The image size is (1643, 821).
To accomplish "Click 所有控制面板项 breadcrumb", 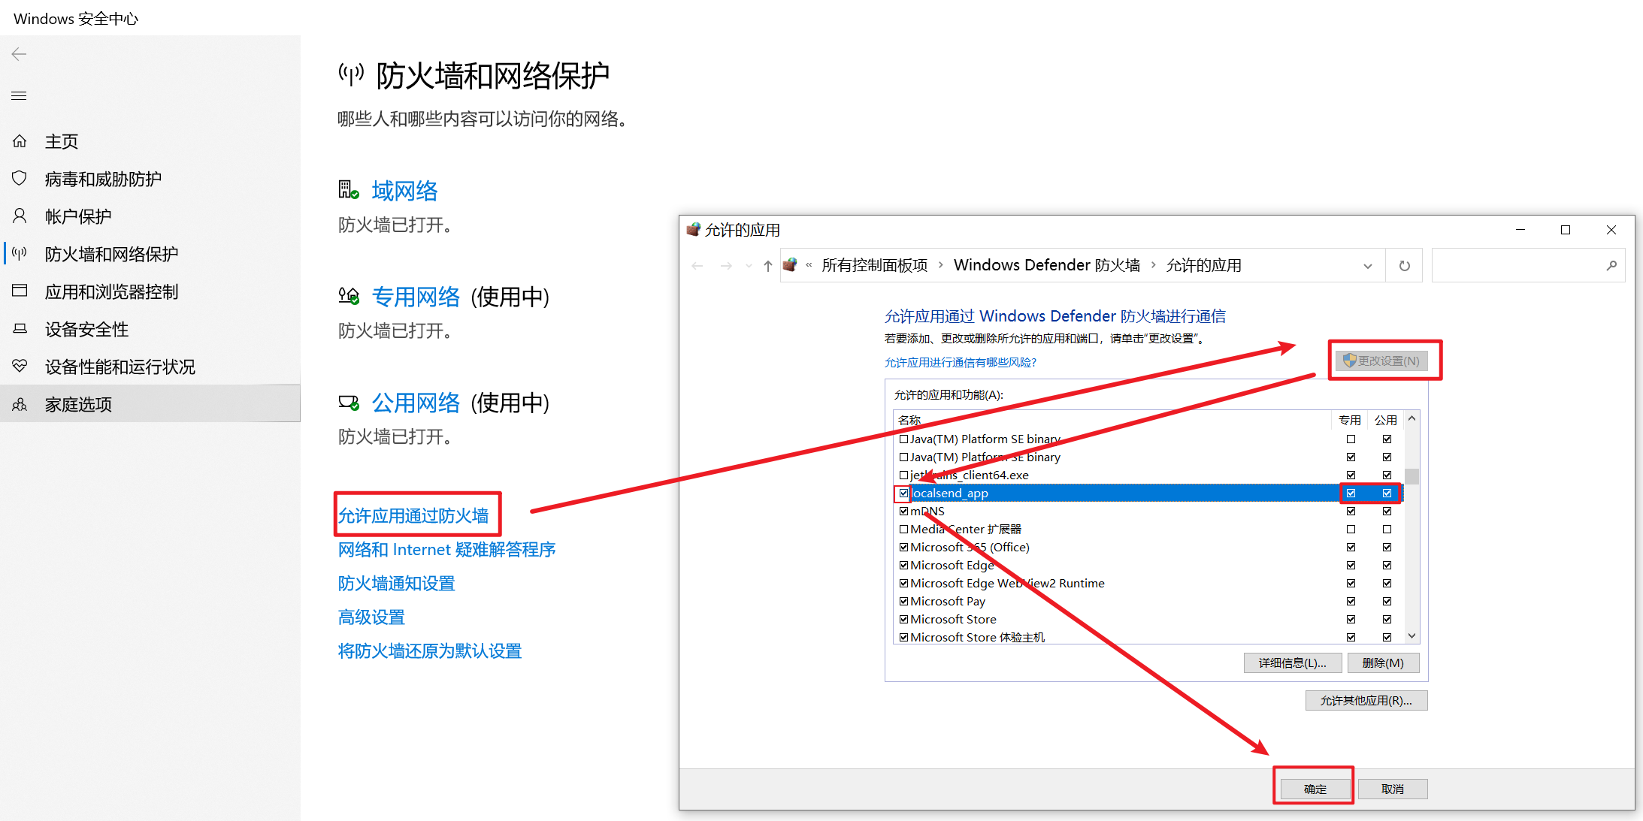I will point(875,265).
